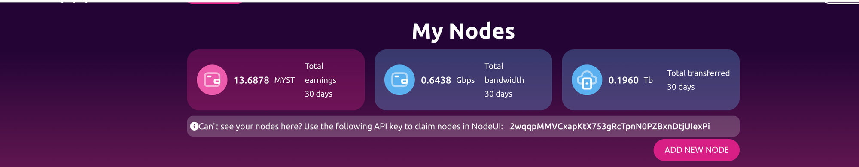This screenshot has width=859, height=167.
Task: Click the 0.1960 Tb transferred value
Action: 623,80
